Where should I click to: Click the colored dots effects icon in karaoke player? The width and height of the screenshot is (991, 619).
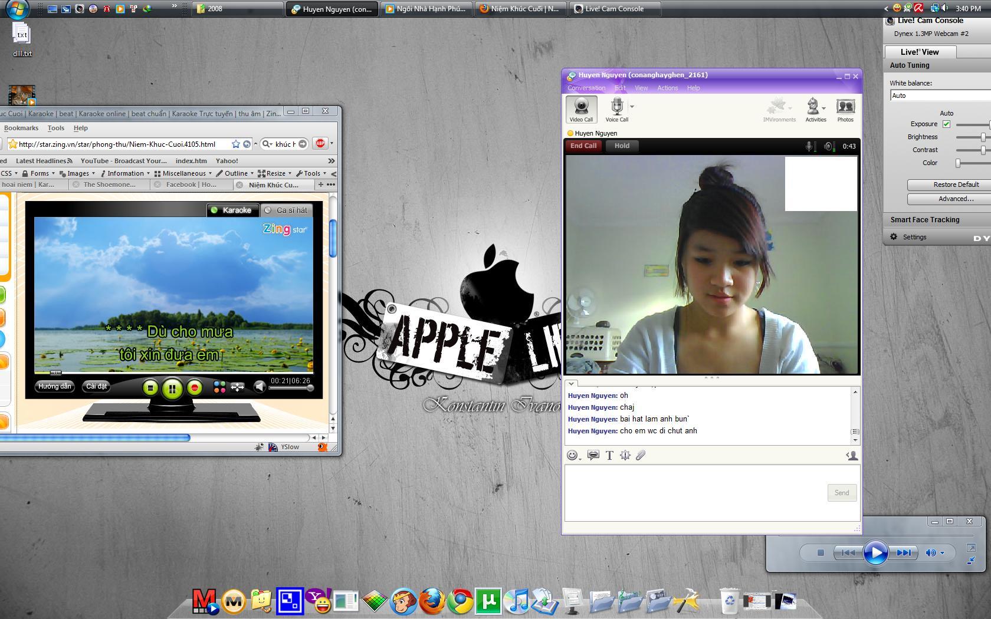[x=219, y=387]
